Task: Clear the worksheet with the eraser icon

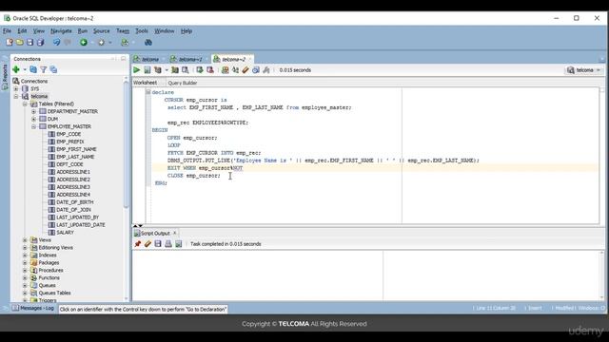Action: pyautogui.click(x=246, y=70)
